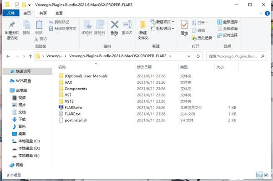Open New item (新建项目) dropdown

(x=162, y=22)
